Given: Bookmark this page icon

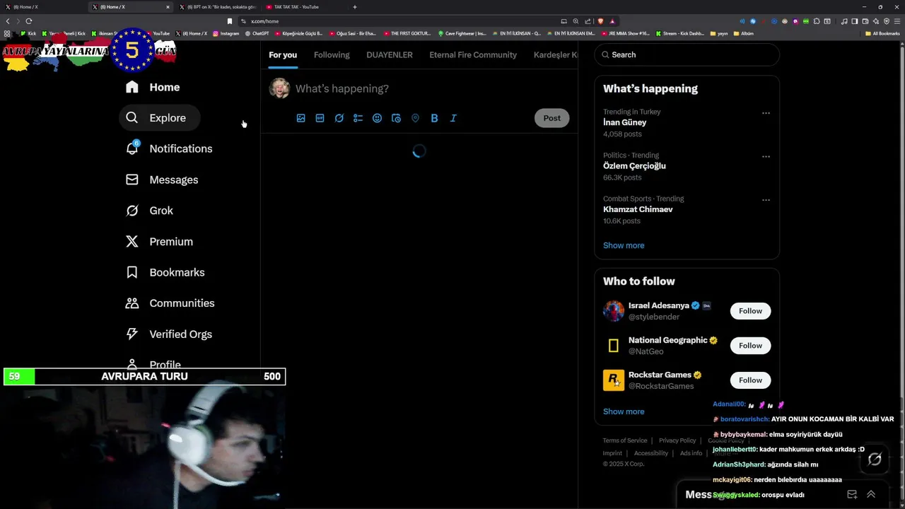Looking at the screenshot, I should click(229, 21).
